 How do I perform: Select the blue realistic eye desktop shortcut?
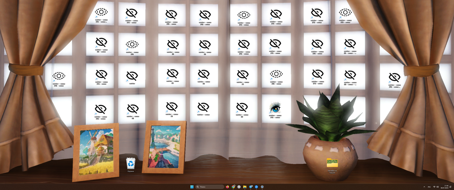point(274,109)
